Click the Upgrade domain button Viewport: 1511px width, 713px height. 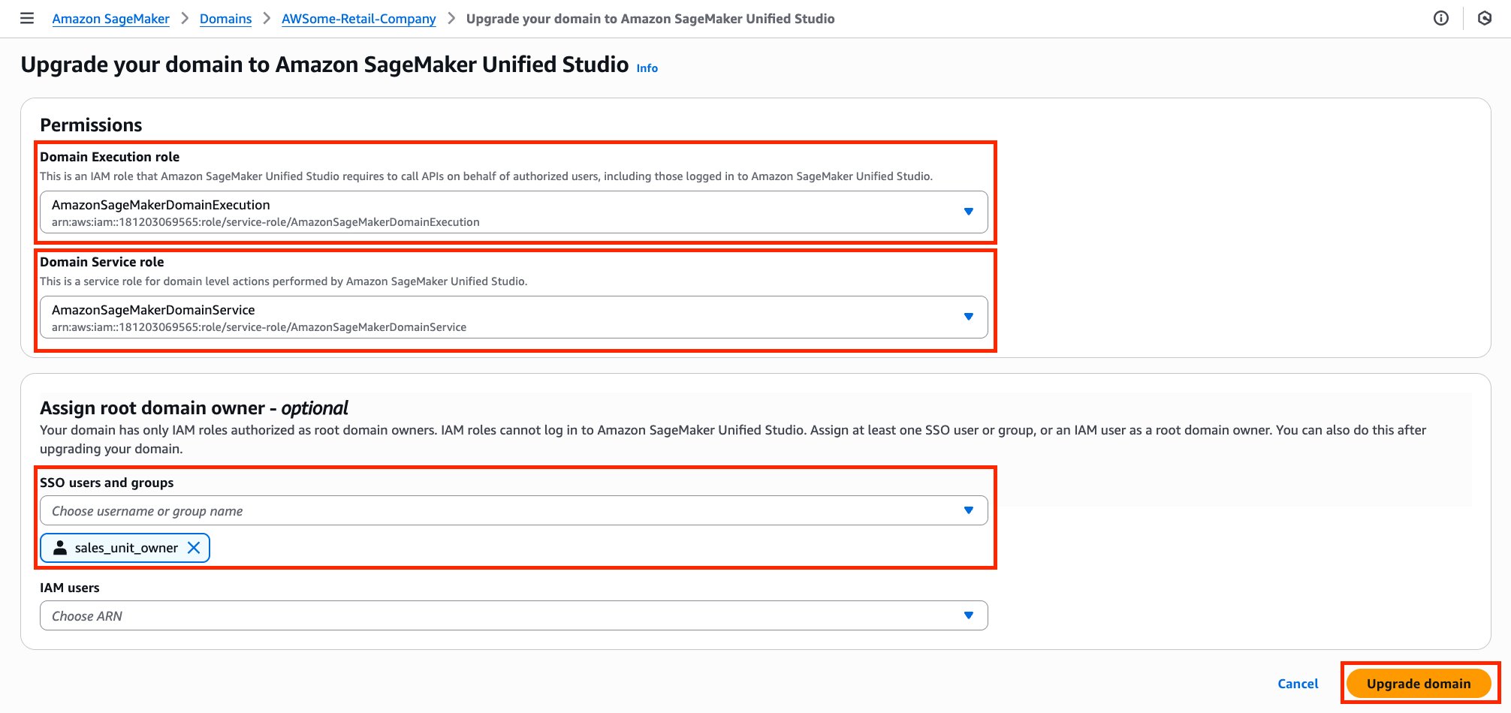pos(1419,684)
